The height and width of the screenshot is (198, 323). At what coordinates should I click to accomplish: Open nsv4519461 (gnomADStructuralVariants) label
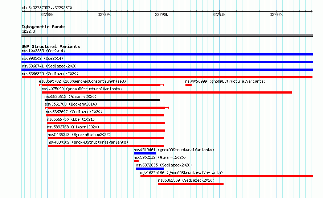pos(174,150)
